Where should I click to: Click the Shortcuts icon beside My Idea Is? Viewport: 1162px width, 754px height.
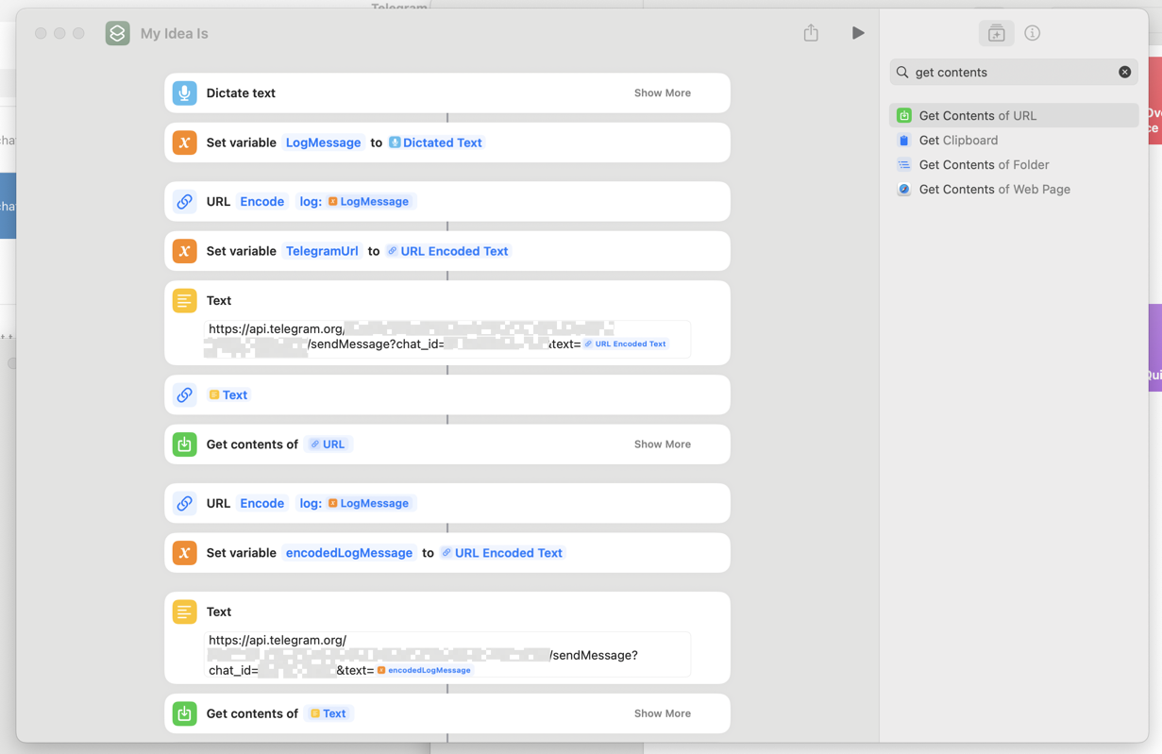pos(117,33)
